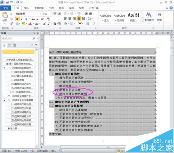Screen dimensions: 174x153
Task: Open font color red A picker
Action: coord(30,24)
